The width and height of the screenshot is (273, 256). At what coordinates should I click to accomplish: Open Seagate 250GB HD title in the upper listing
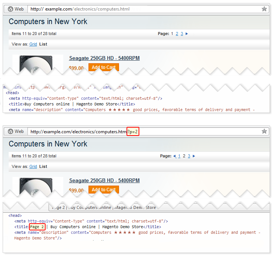pyautogui.click(x=104, y=58)
